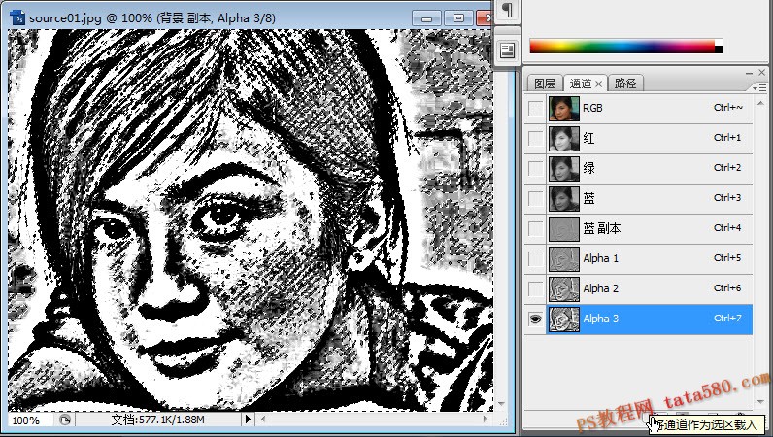Image resolution: width=773 pixels, height=437 pixels.
Task: Show the RGB channel visibility
Action: click(535, 108)
